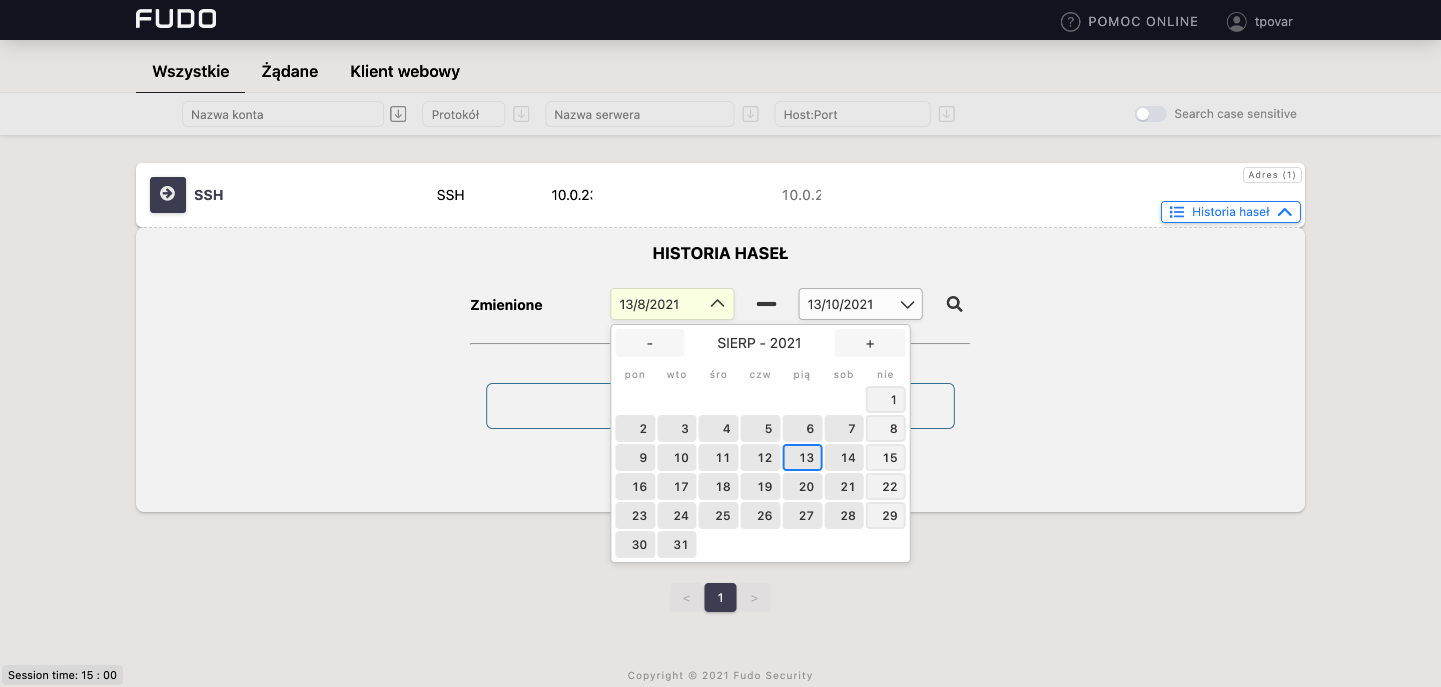Go to previous month with minus button
Screen dimensions: 1441x687
coord(649,343)
